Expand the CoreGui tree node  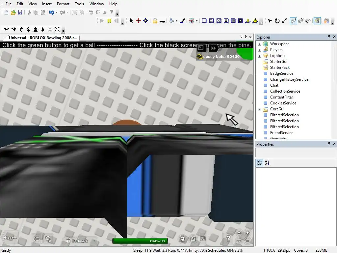(259, 109)
